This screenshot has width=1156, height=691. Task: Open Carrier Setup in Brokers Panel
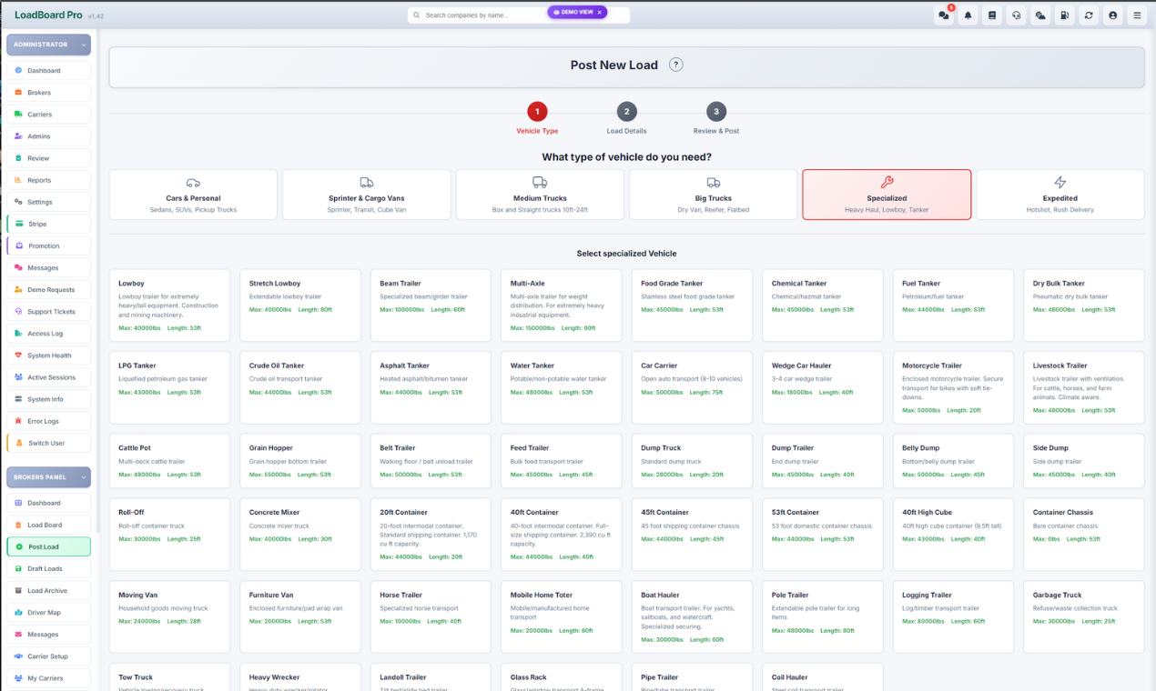click(48, 656)
